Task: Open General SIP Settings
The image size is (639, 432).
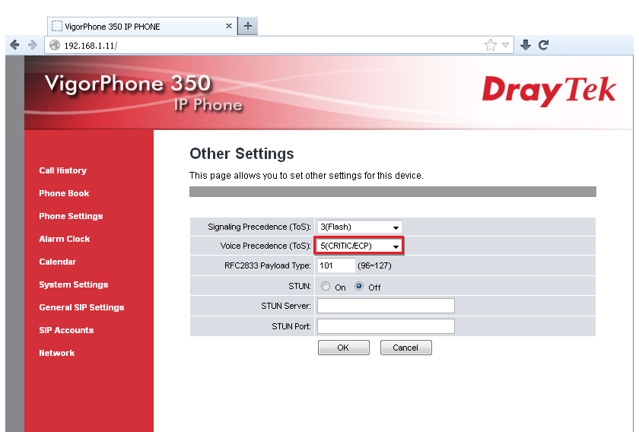Action: click(81, 307)
